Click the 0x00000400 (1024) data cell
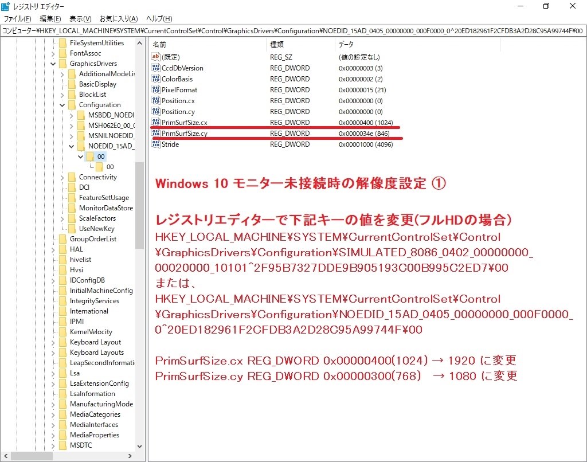587x462 pixels. pos(366,123)
